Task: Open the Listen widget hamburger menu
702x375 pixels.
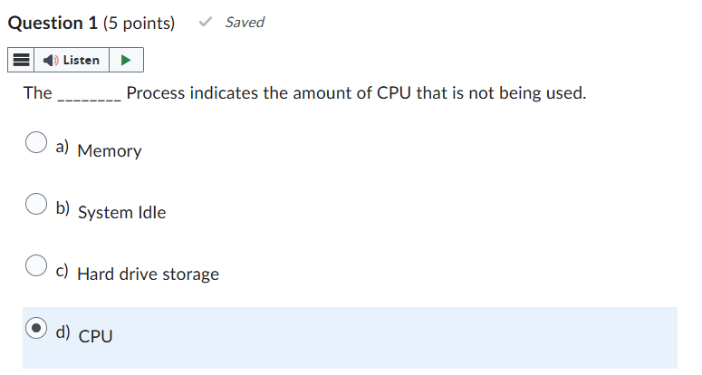Action: [21, 61]
